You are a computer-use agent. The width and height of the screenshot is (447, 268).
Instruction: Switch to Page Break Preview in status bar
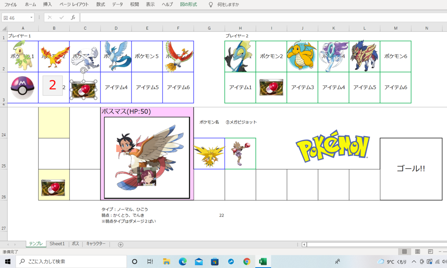(430, 252)
